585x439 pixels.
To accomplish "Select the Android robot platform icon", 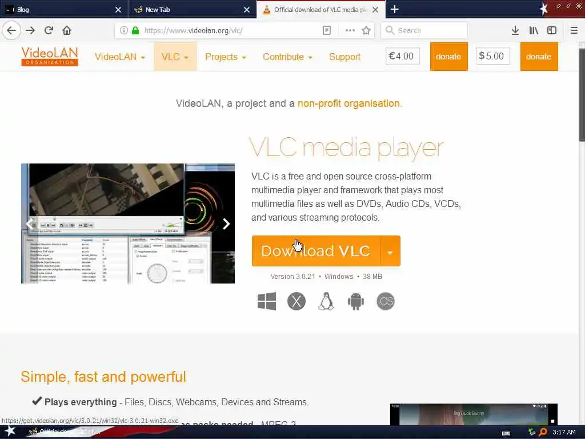I will [355, 301].
